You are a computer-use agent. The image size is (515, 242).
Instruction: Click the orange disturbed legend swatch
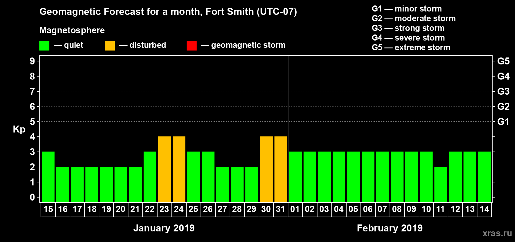click(x=110, y=46)
